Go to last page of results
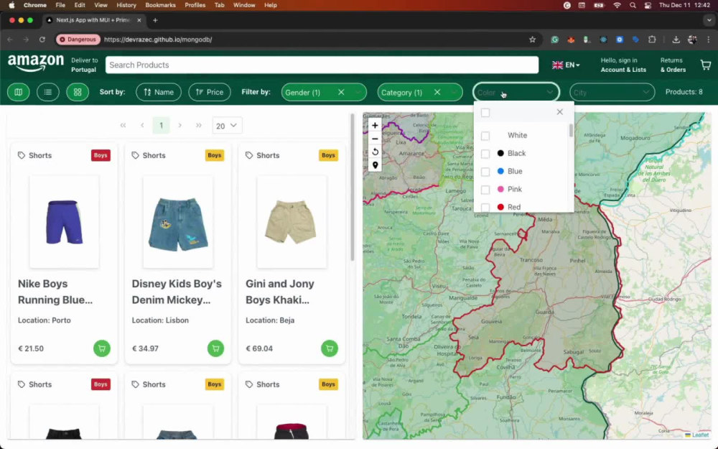This screenshot has height=449, width=718. tap(199, 125)
